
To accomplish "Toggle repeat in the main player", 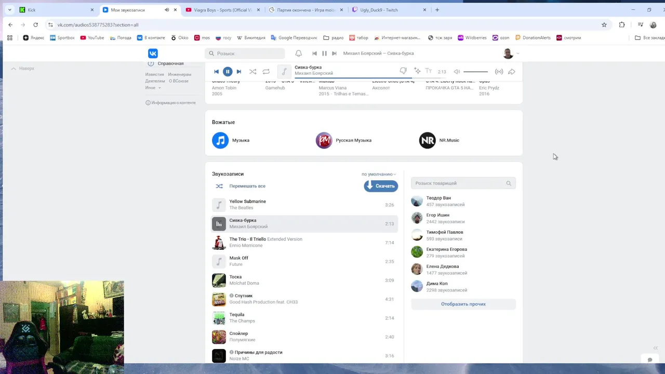I will (266, 72).
